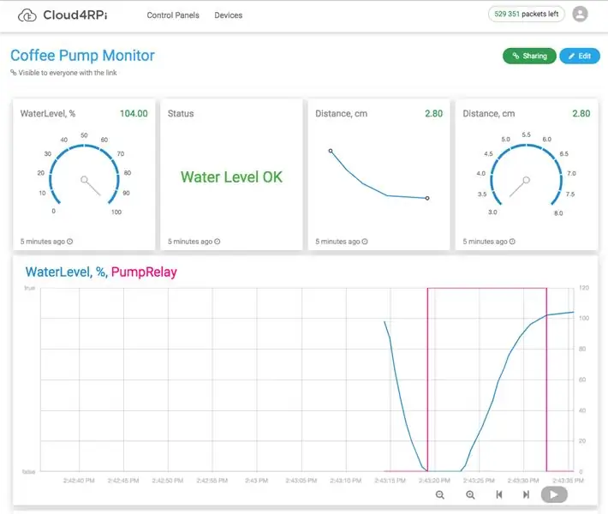
Task: Click clock icon in Distance gauge widget footer
Action: [x=512, y=242]
